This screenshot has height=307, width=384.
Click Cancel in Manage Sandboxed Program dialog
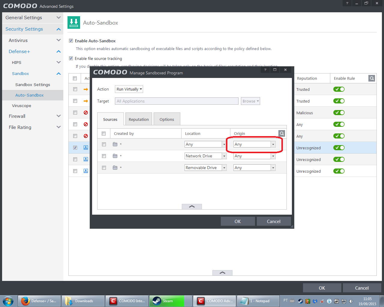(274, 221)
